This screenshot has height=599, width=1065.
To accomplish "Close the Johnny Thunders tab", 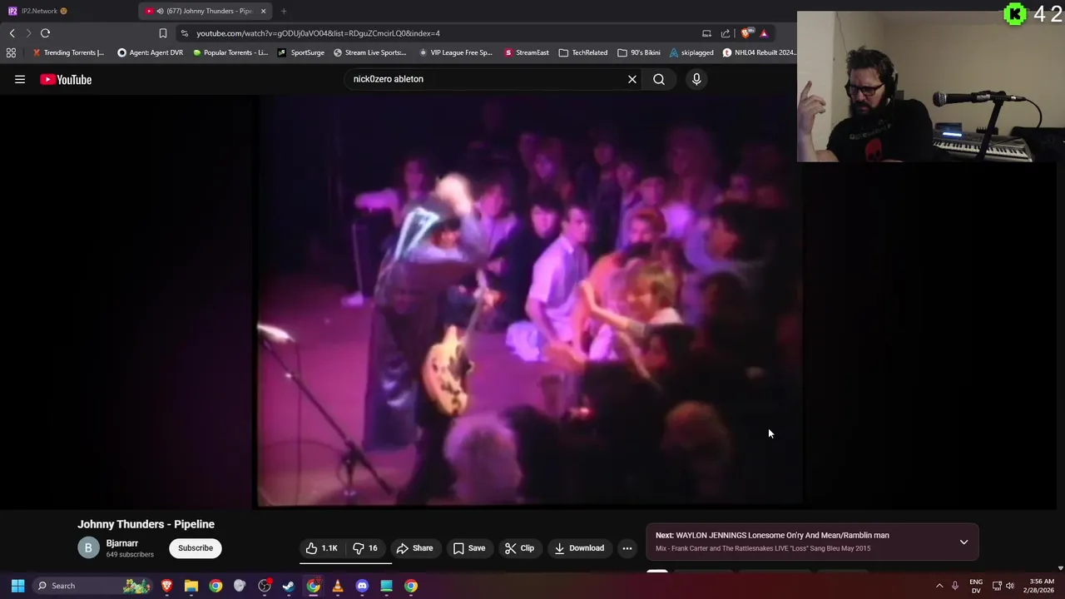I will (263, 11).
